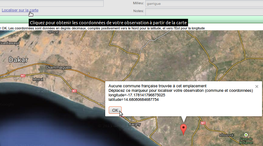Click the Nimzat place label
Screen dimensions: 263x146
pyautogui.click(x=53, y=32)
